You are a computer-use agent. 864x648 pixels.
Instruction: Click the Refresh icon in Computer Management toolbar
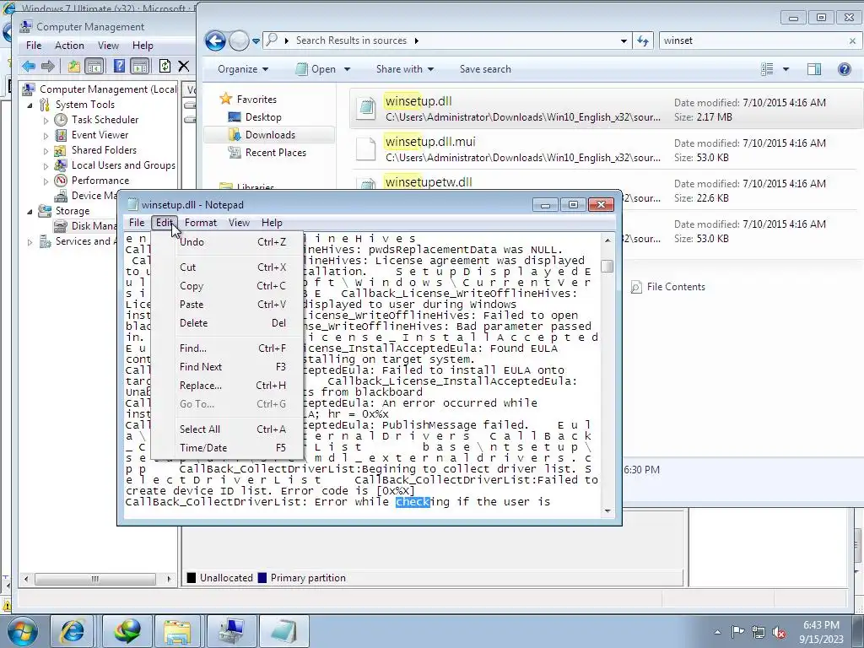(x=165, y=66)
